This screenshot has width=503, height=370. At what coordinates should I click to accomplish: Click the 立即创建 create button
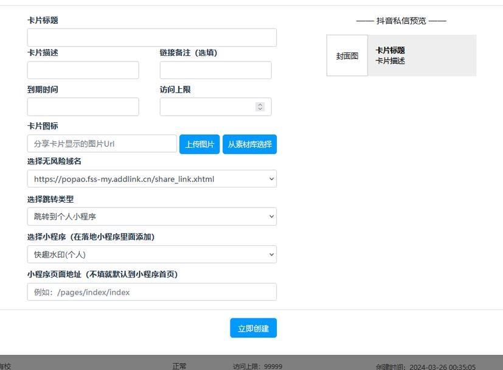coord(253,327)
